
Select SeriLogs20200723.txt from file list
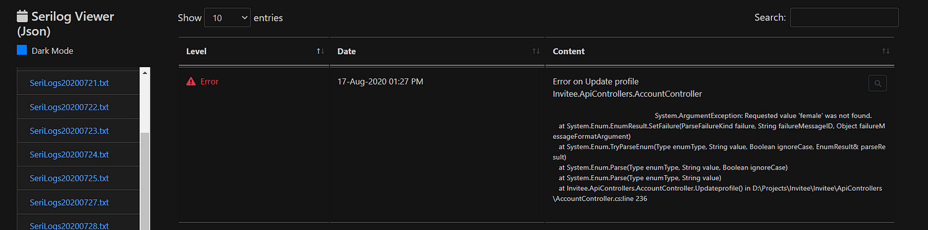coord(69,131)
